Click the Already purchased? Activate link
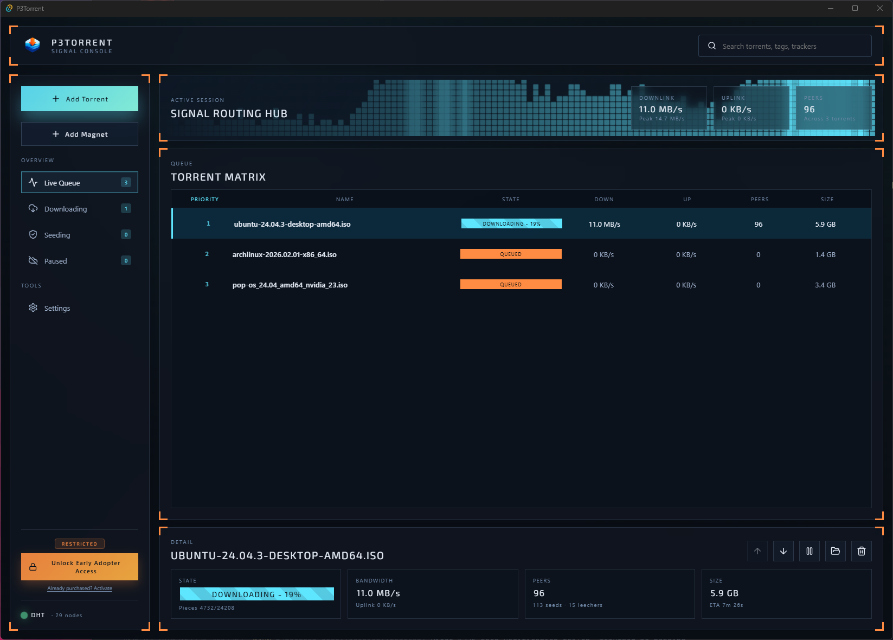Image resolution: width=893 pixels, height=640 pixels. (x=79, y=588)
